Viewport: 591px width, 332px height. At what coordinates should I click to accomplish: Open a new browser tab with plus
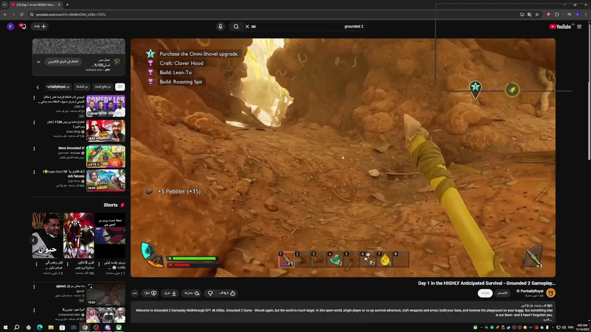[67, 5]
